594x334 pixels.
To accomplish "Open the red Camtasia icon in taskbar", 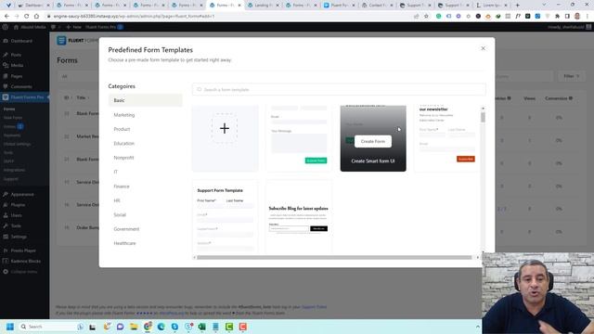I will pos(243,327).
